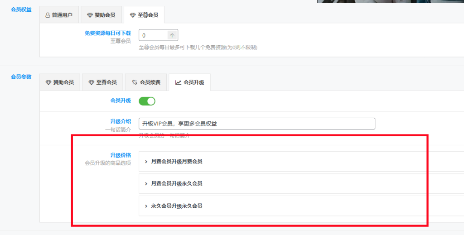Click user icon on 普通用户 tab
The image size is (464, 235).
pyautogui.click(x=48, y=15)
